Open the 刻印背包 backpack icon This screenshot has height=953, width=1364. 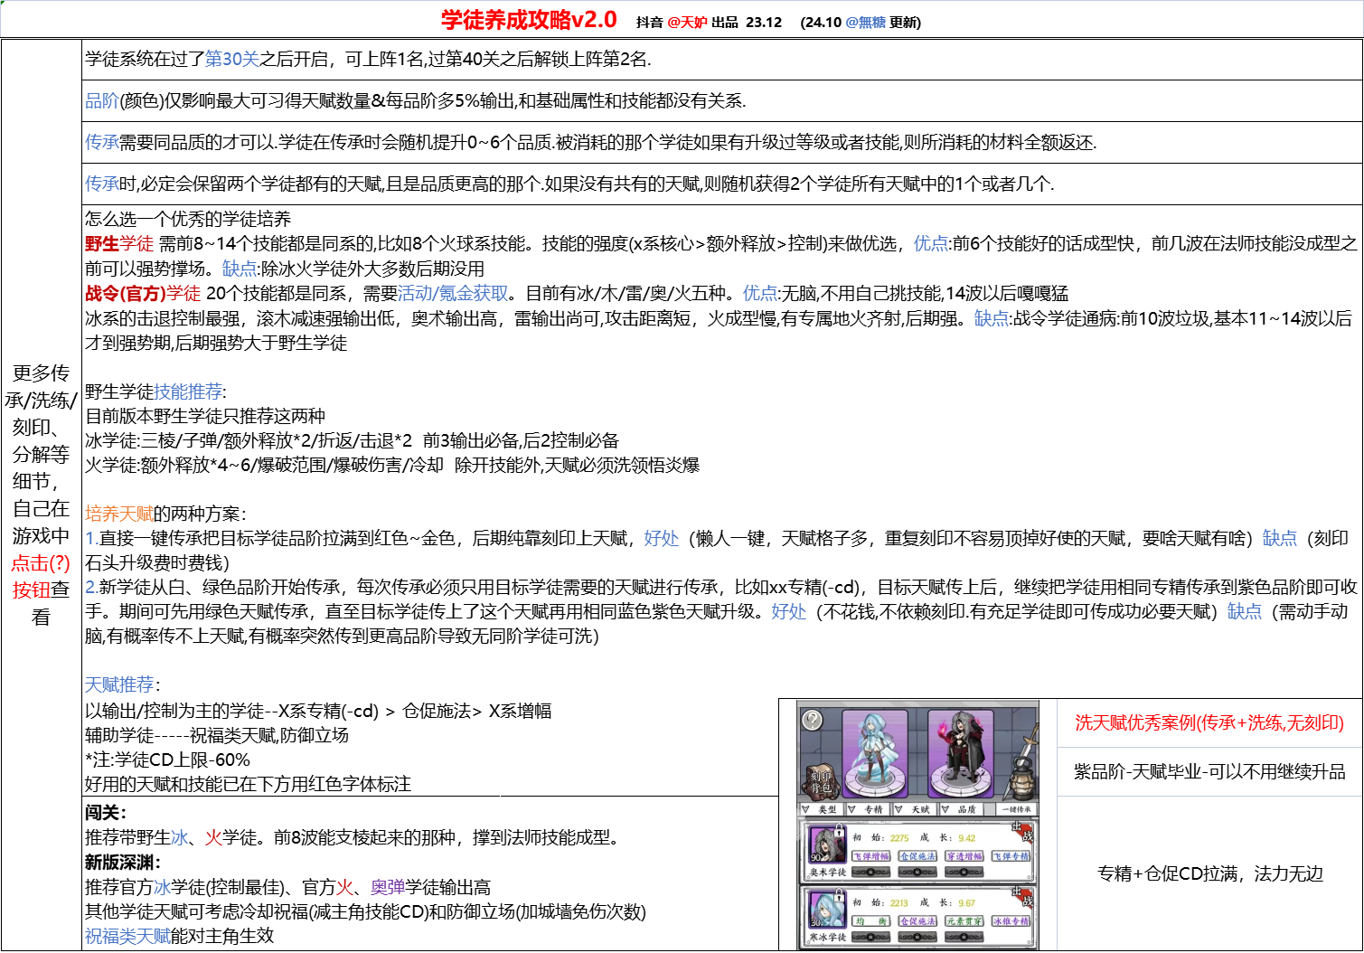coord(822,781)
